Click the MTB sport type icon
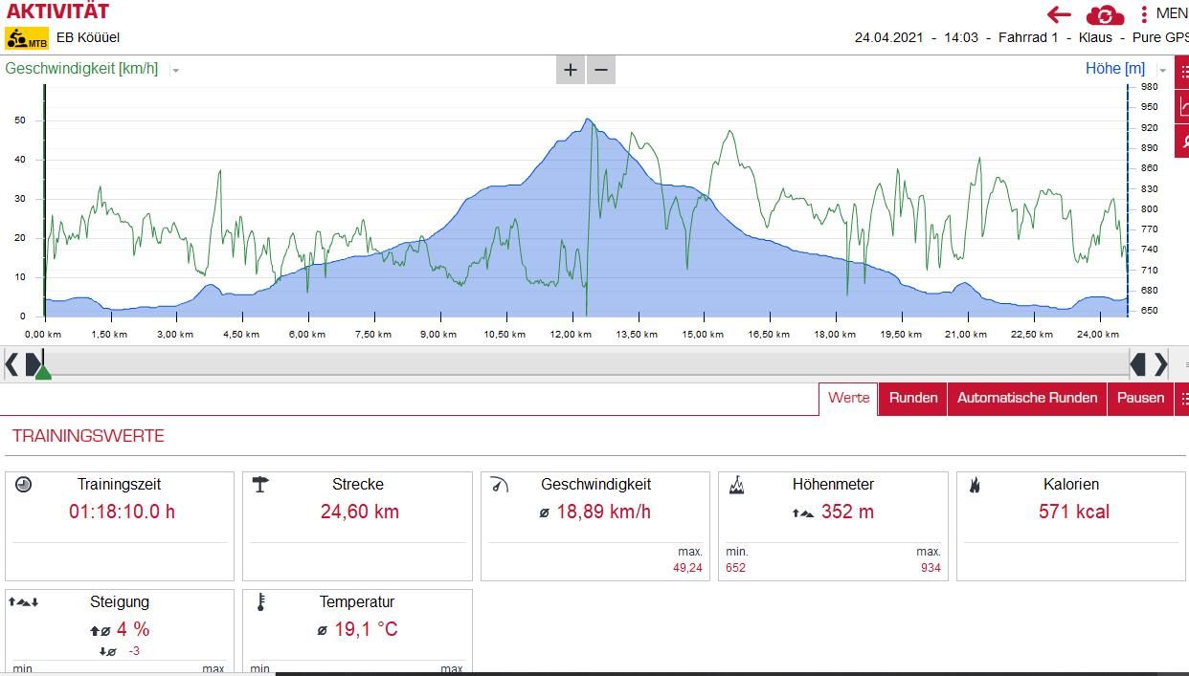 27,38
